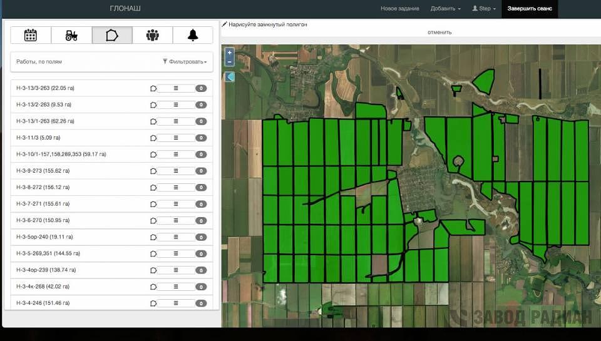Screen dimensions: 601x341
Task: Switch to the tractor vehicles tab
Action: [x=71, y=35]
